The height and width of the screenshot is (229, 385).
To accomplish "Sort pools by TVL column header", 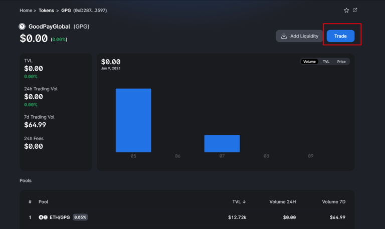I will [x=239, y=202].
